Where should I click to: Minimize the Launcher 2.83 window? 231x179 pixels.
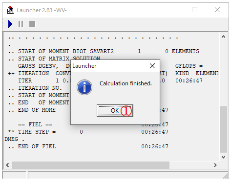tap(173, 10)
